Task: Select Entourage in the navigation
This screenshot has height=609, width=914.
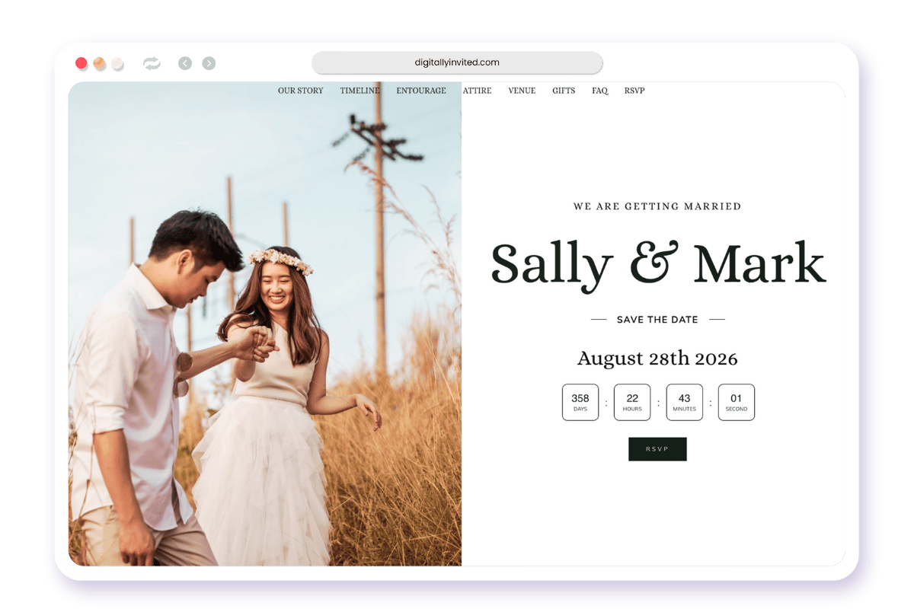Action: click(x=420, y=91)
